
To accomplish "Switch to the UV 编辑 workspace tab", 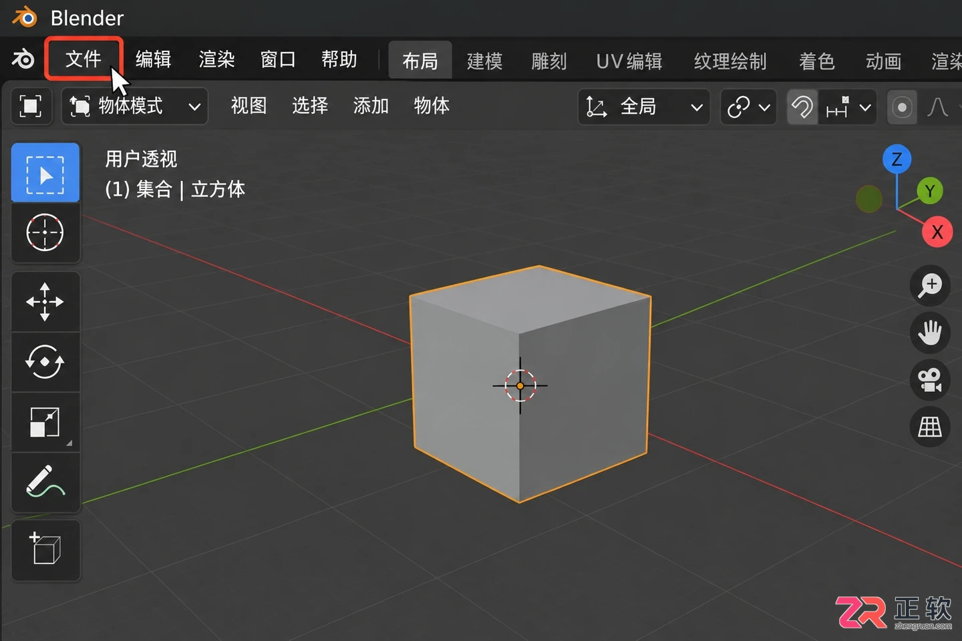I will tap(629, 61).
